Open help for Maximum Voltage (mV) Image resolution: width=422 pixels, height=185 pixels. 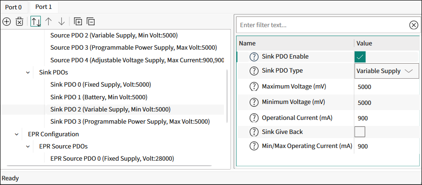(x=254, y=87)
